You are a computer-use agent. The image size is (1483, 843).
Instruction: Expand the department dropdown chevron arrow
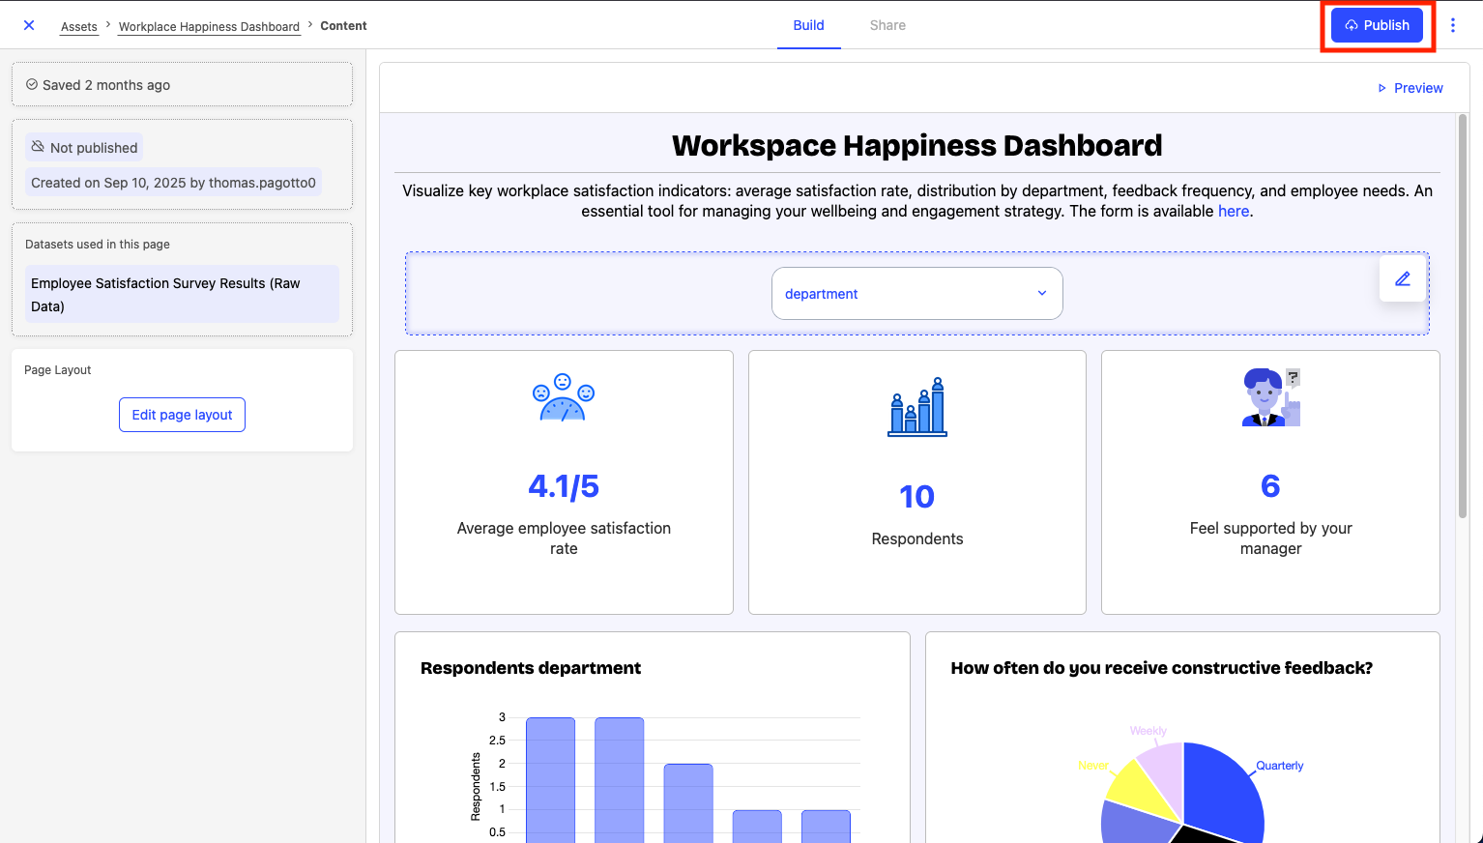coord(1042,294)
